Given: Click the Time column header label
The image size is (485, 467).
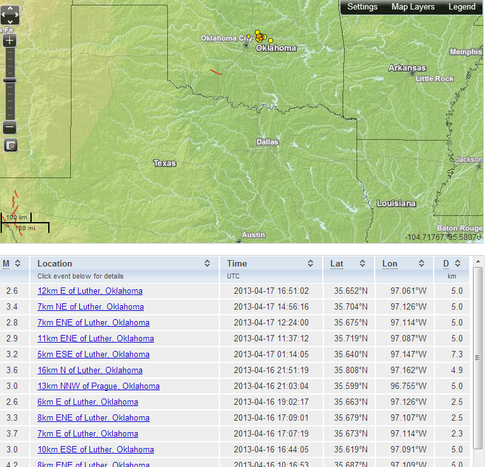Looking at the screenshot, I should (x=237, y=263).
